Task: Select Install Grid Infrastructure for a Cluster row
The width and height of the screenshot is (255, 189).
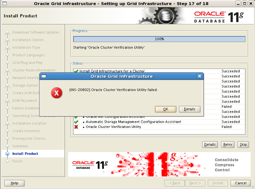Action: [x=159, y=71]
